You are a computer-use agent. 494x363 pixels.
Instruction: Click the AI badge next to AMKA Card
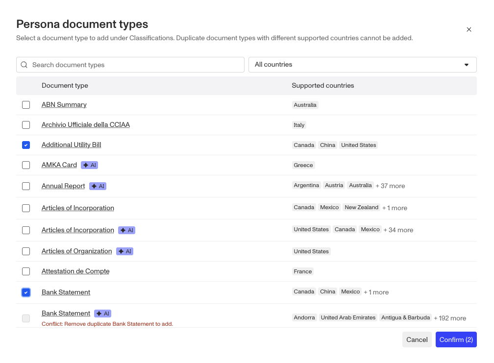[90, 165]
